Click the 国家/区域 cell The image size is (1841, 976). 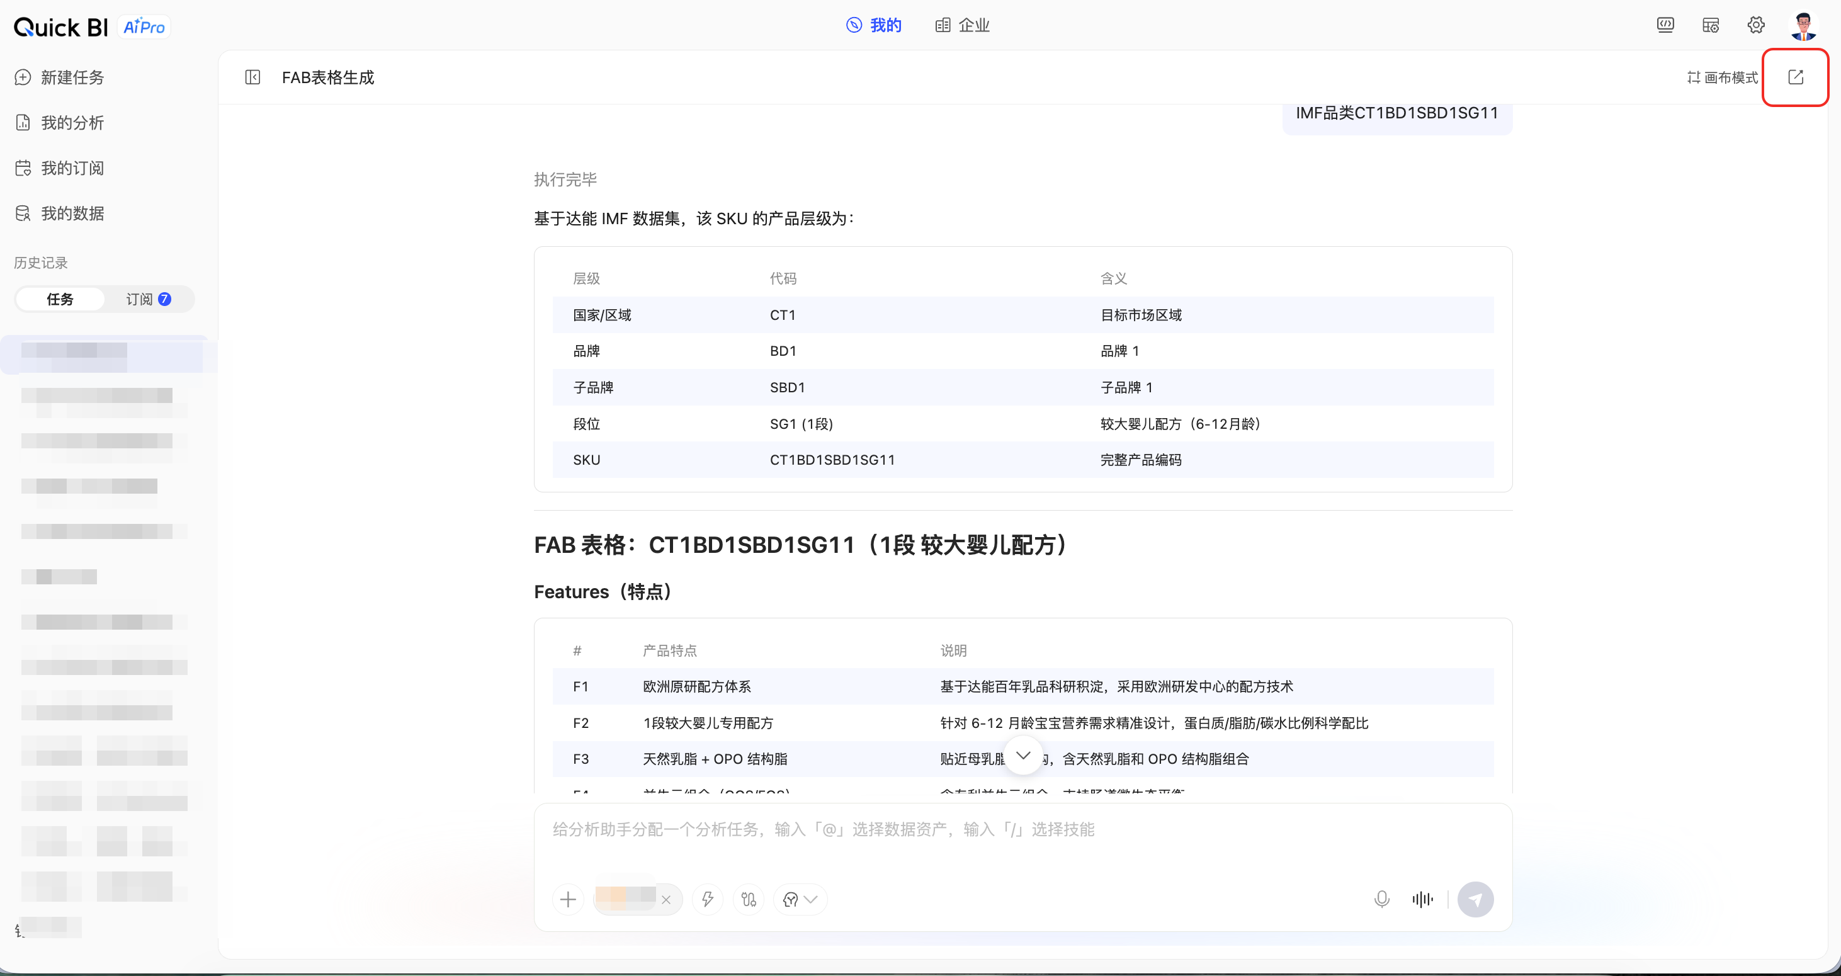(x=603, y=315)
